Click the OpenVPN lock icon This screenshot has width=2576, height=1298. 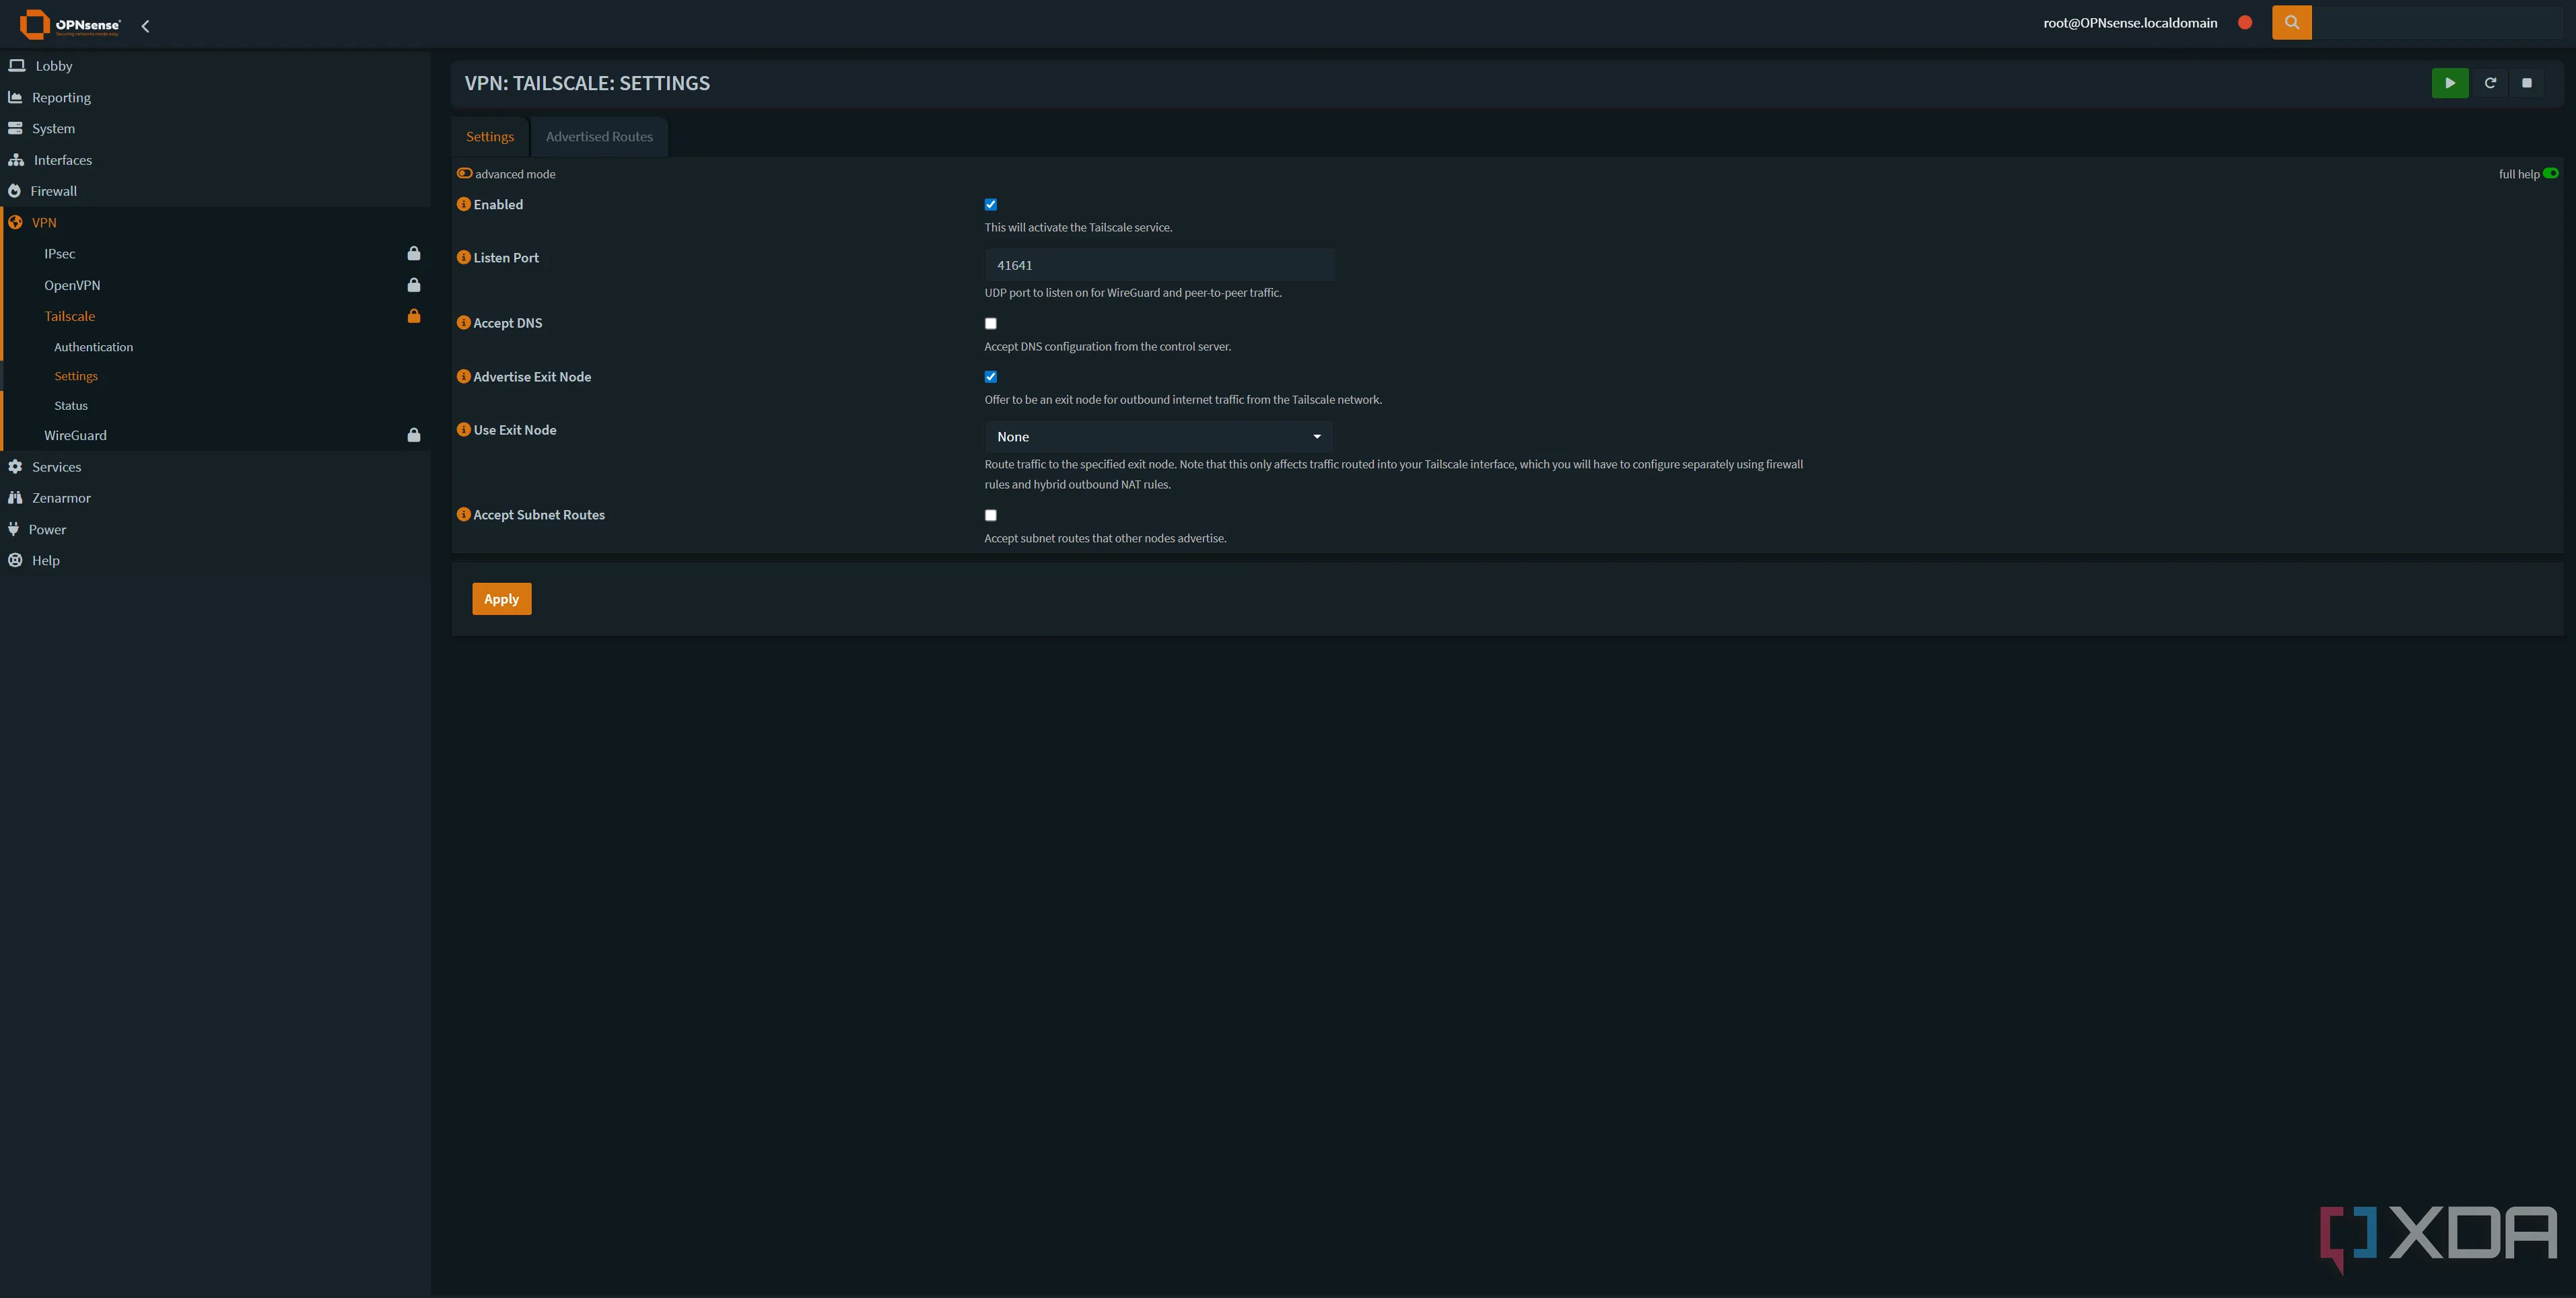tap(413, 285)
